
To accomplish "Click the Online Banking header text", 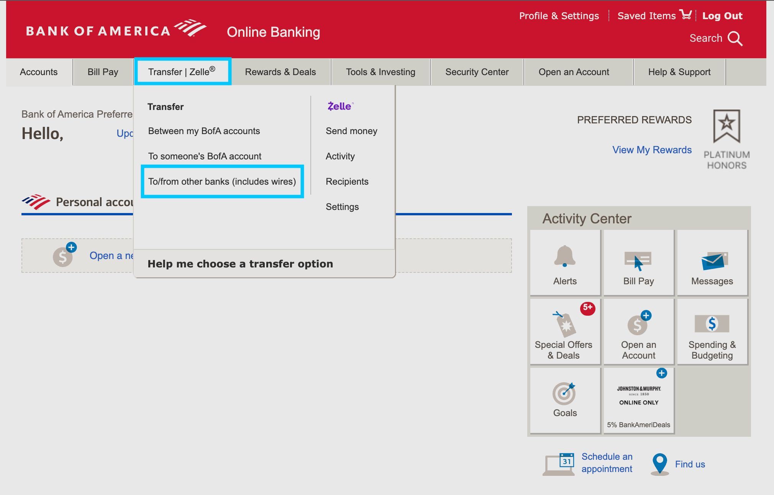I will tap(273, 32).
